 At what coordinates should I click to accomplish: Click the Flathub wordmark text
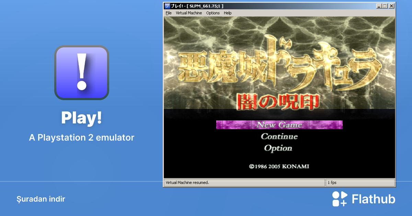tap(374, 199)
